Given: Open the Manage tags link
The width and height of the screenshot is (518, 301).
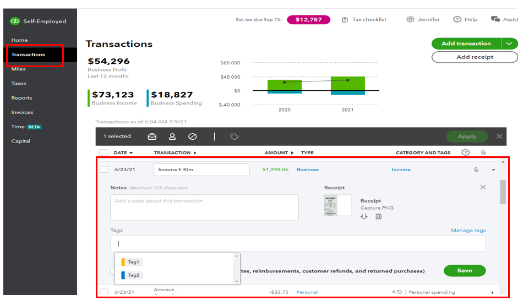Looking at the screenshot, I should 468,231.
